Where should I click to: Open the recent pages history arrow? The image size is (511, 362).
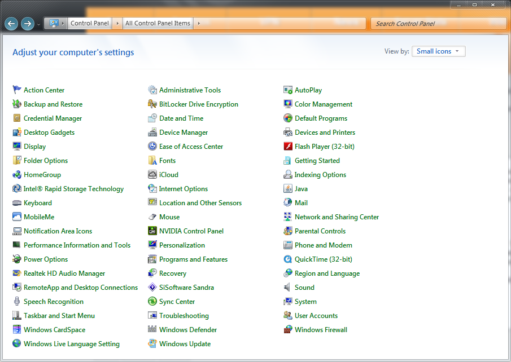(x=39, y=24)
